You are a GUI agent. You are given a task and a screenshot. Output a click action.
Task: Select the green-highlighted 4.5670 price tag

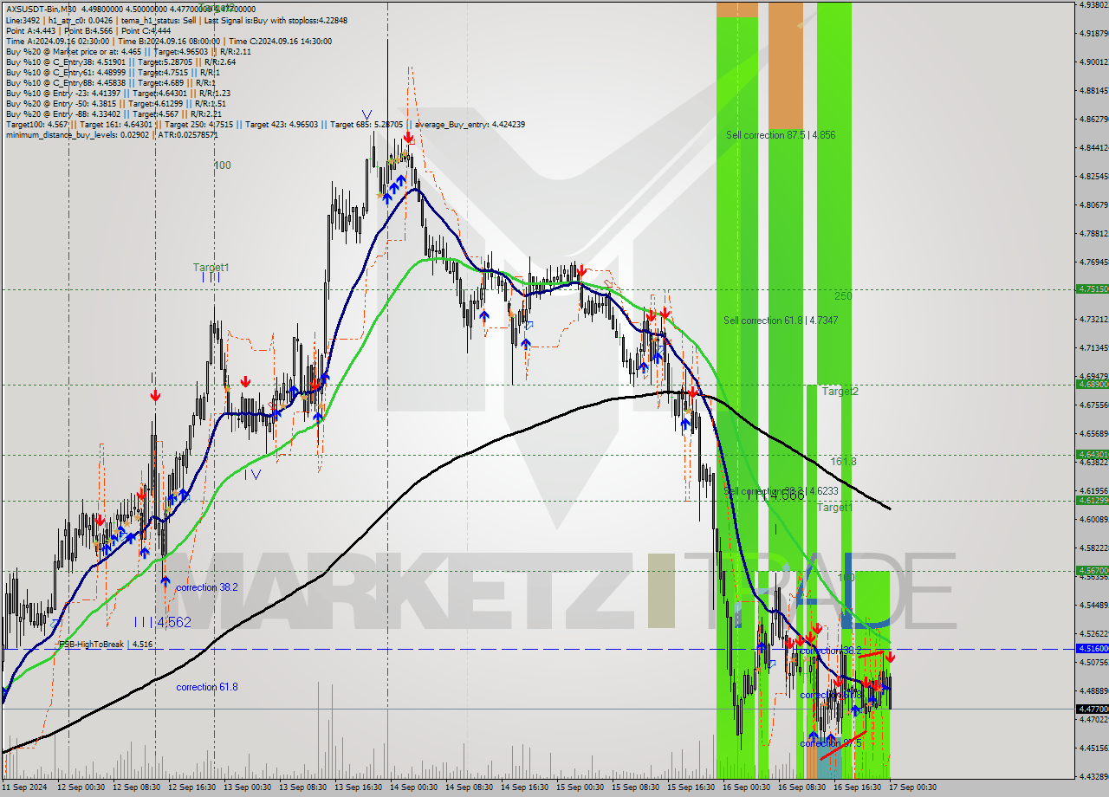point(1092,571)
